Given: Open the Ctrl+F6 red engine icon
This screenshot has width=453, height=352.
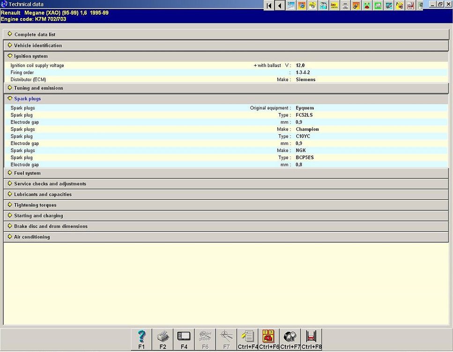Looking at the screenshot, I should click(269, 339).
